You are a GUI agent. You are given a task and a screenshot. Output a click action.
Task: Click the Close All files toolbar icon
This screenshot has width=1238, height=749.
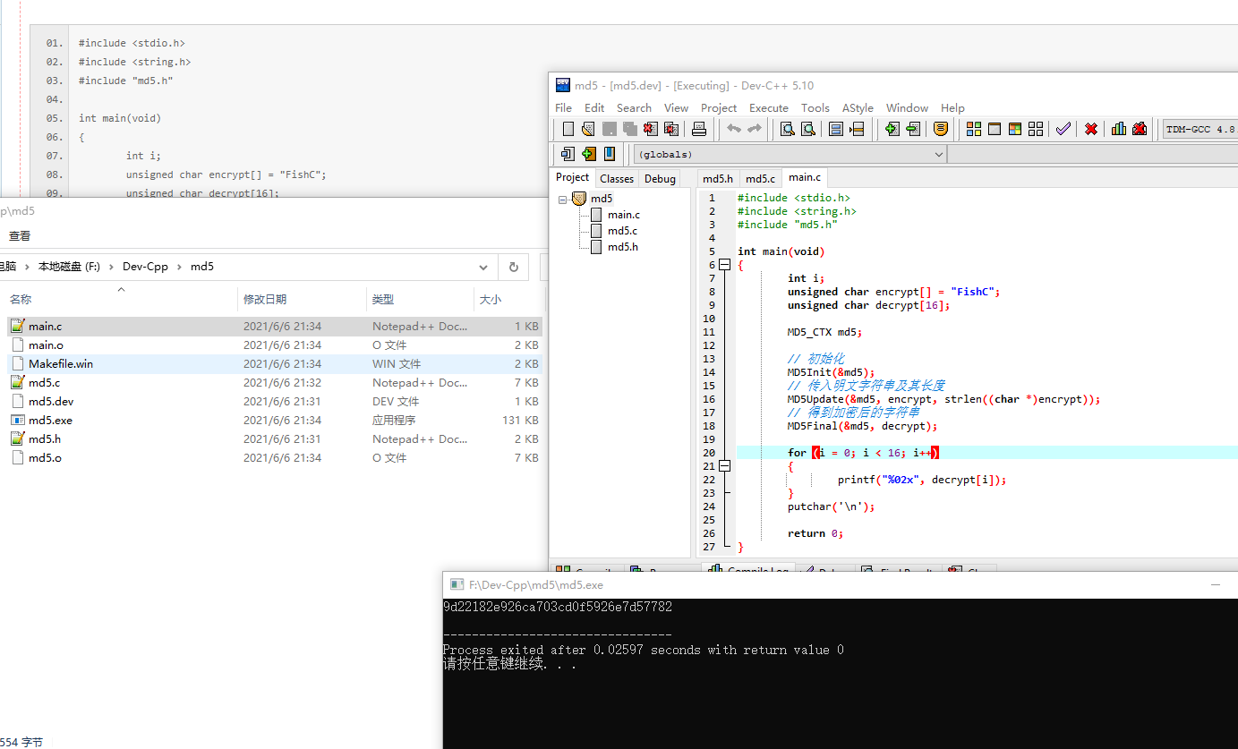coord(670,129)
